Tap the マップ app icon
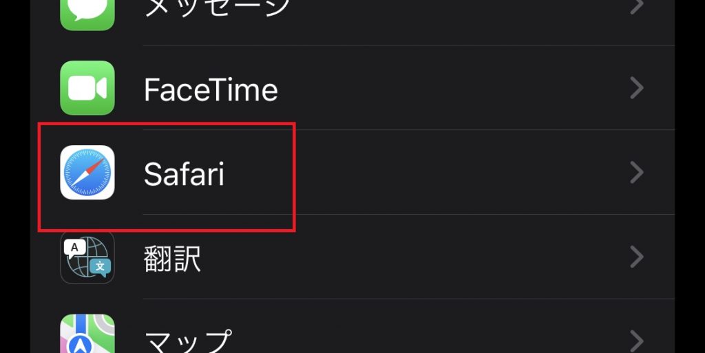Screen dimensions: 705x353 87,334
